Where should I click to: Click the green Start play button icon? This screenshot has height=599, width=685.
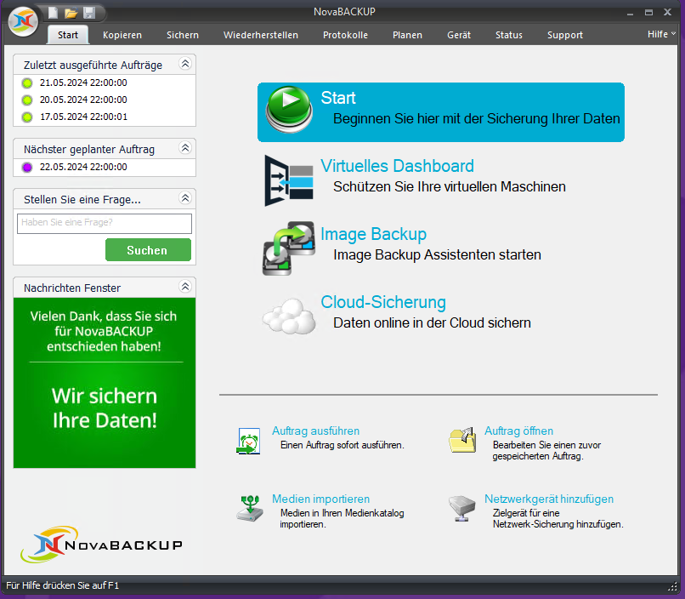(290, 111)
